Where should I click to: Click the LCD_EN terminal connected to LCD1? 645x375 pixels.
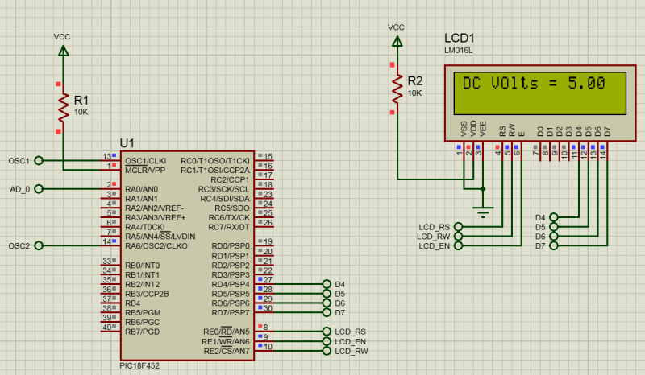[458, 245]
